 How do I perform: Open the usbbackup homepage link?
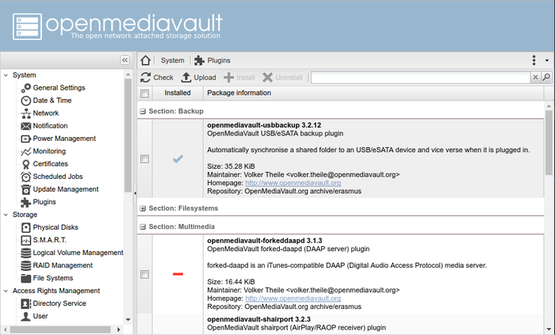pyautogui.click(x=293, y=183)
